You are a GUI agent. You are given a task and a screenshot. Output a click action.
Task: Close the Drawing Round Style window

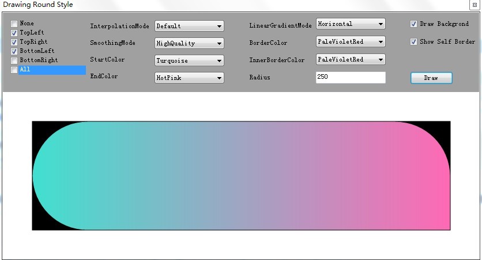(x=475, y=5)
